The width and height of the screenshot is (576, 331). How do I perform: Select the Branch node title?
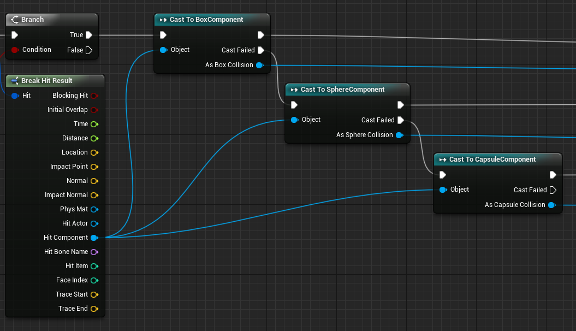32,20
